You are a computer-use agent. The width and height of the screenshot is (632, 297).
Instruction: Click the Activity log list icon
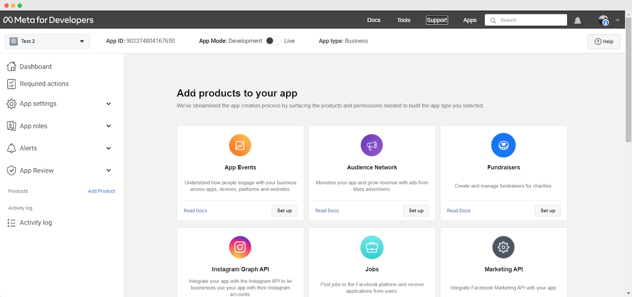click(x=11, y=223)
